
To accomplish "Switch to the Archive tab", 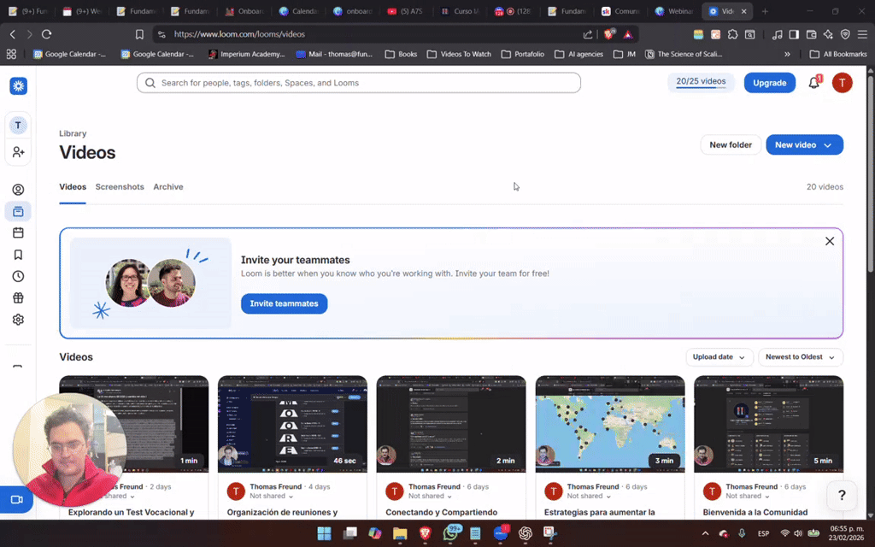I will click(x=168, y=187).
